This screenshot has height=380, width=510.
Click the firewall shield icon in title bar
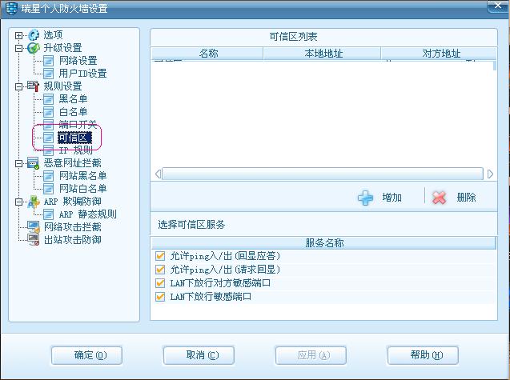click(11, 8)
